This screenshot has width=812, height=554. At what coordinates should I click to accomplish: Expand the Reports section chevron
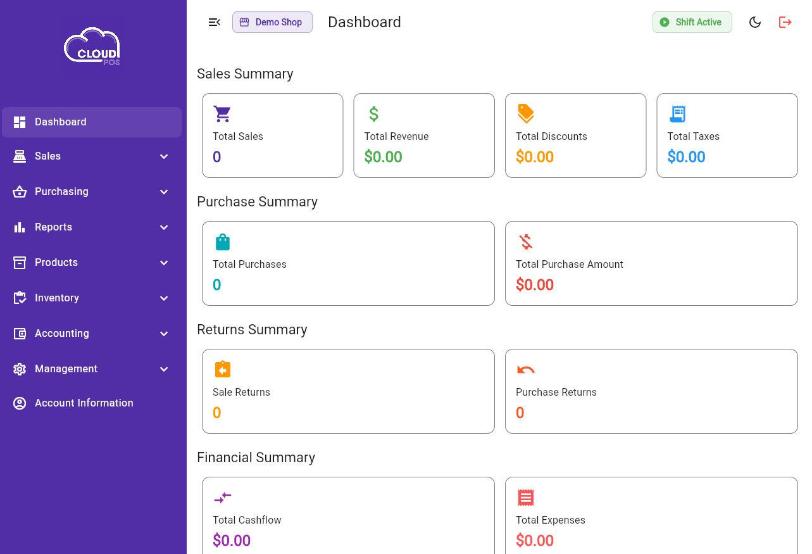[164, 227]
